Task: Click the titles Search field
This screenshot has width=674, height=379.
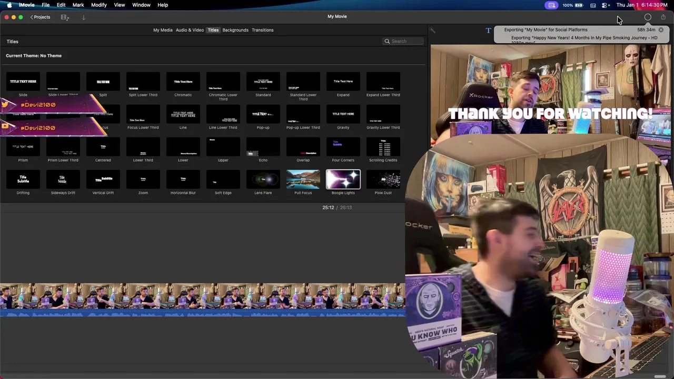Action: 403,41
